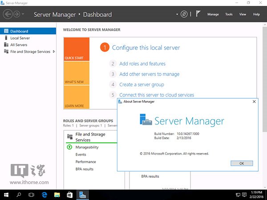Open BPA results in File and Storage tile
Image resolution: width=267 pixels, height=200 pixels.
(85, 169)
